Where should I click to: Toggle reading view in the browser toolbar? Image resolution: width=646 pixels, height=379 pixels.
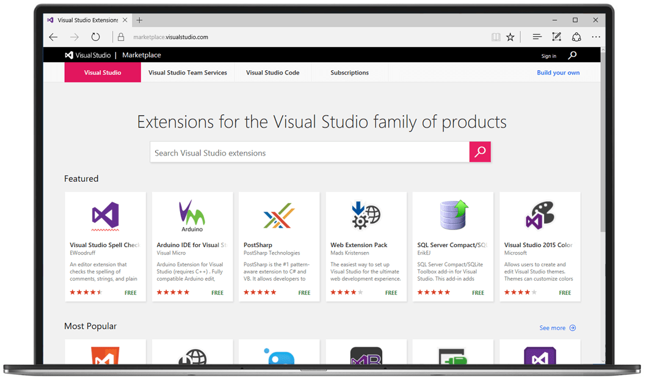point(495,37)
